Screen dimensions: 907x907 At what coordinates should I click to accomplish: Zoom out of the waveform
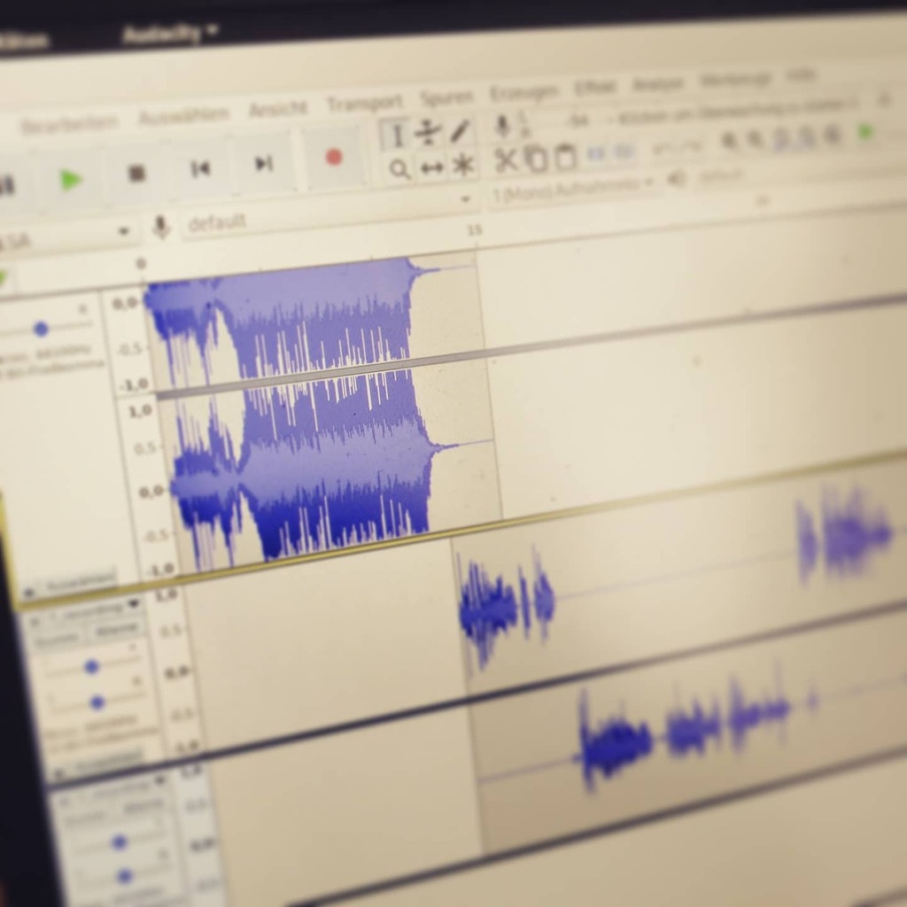point(756,139)
